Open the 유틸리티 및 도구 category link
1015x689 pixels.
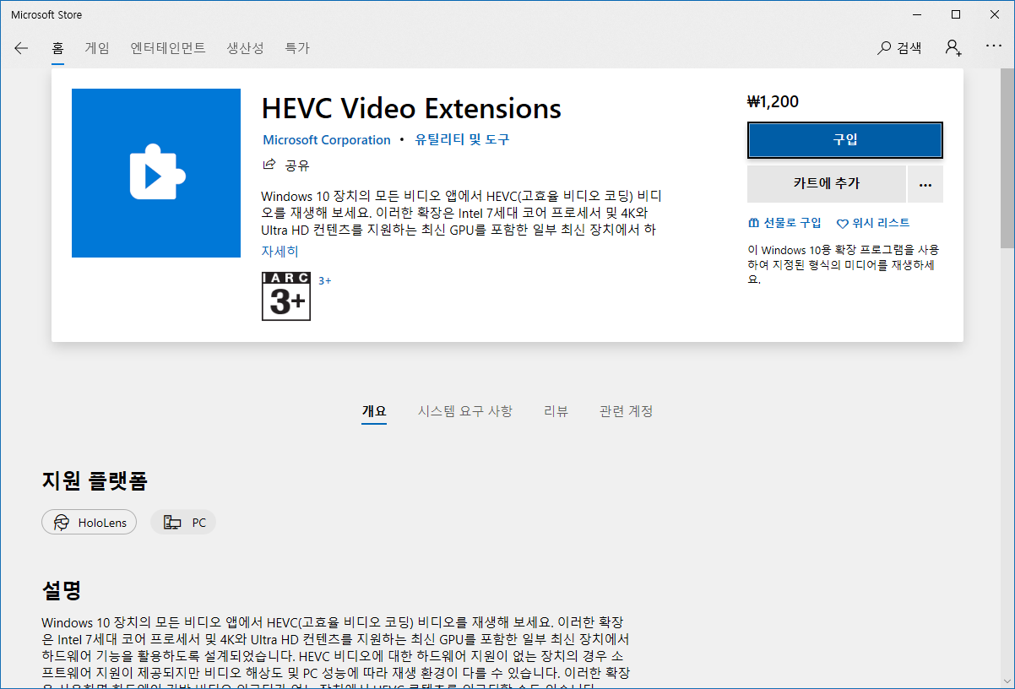(x=462, y=140)
